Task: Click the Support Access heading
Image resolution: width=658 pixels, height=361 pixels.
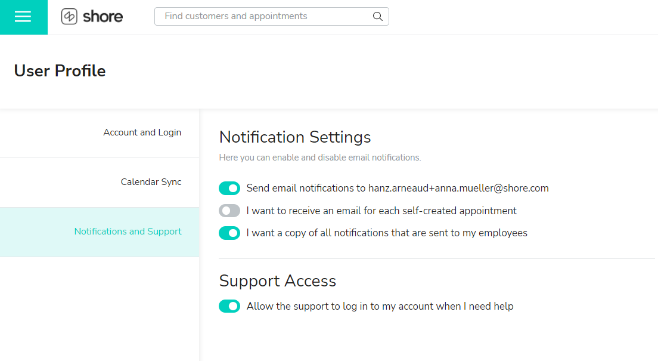Action: (277, 280)
